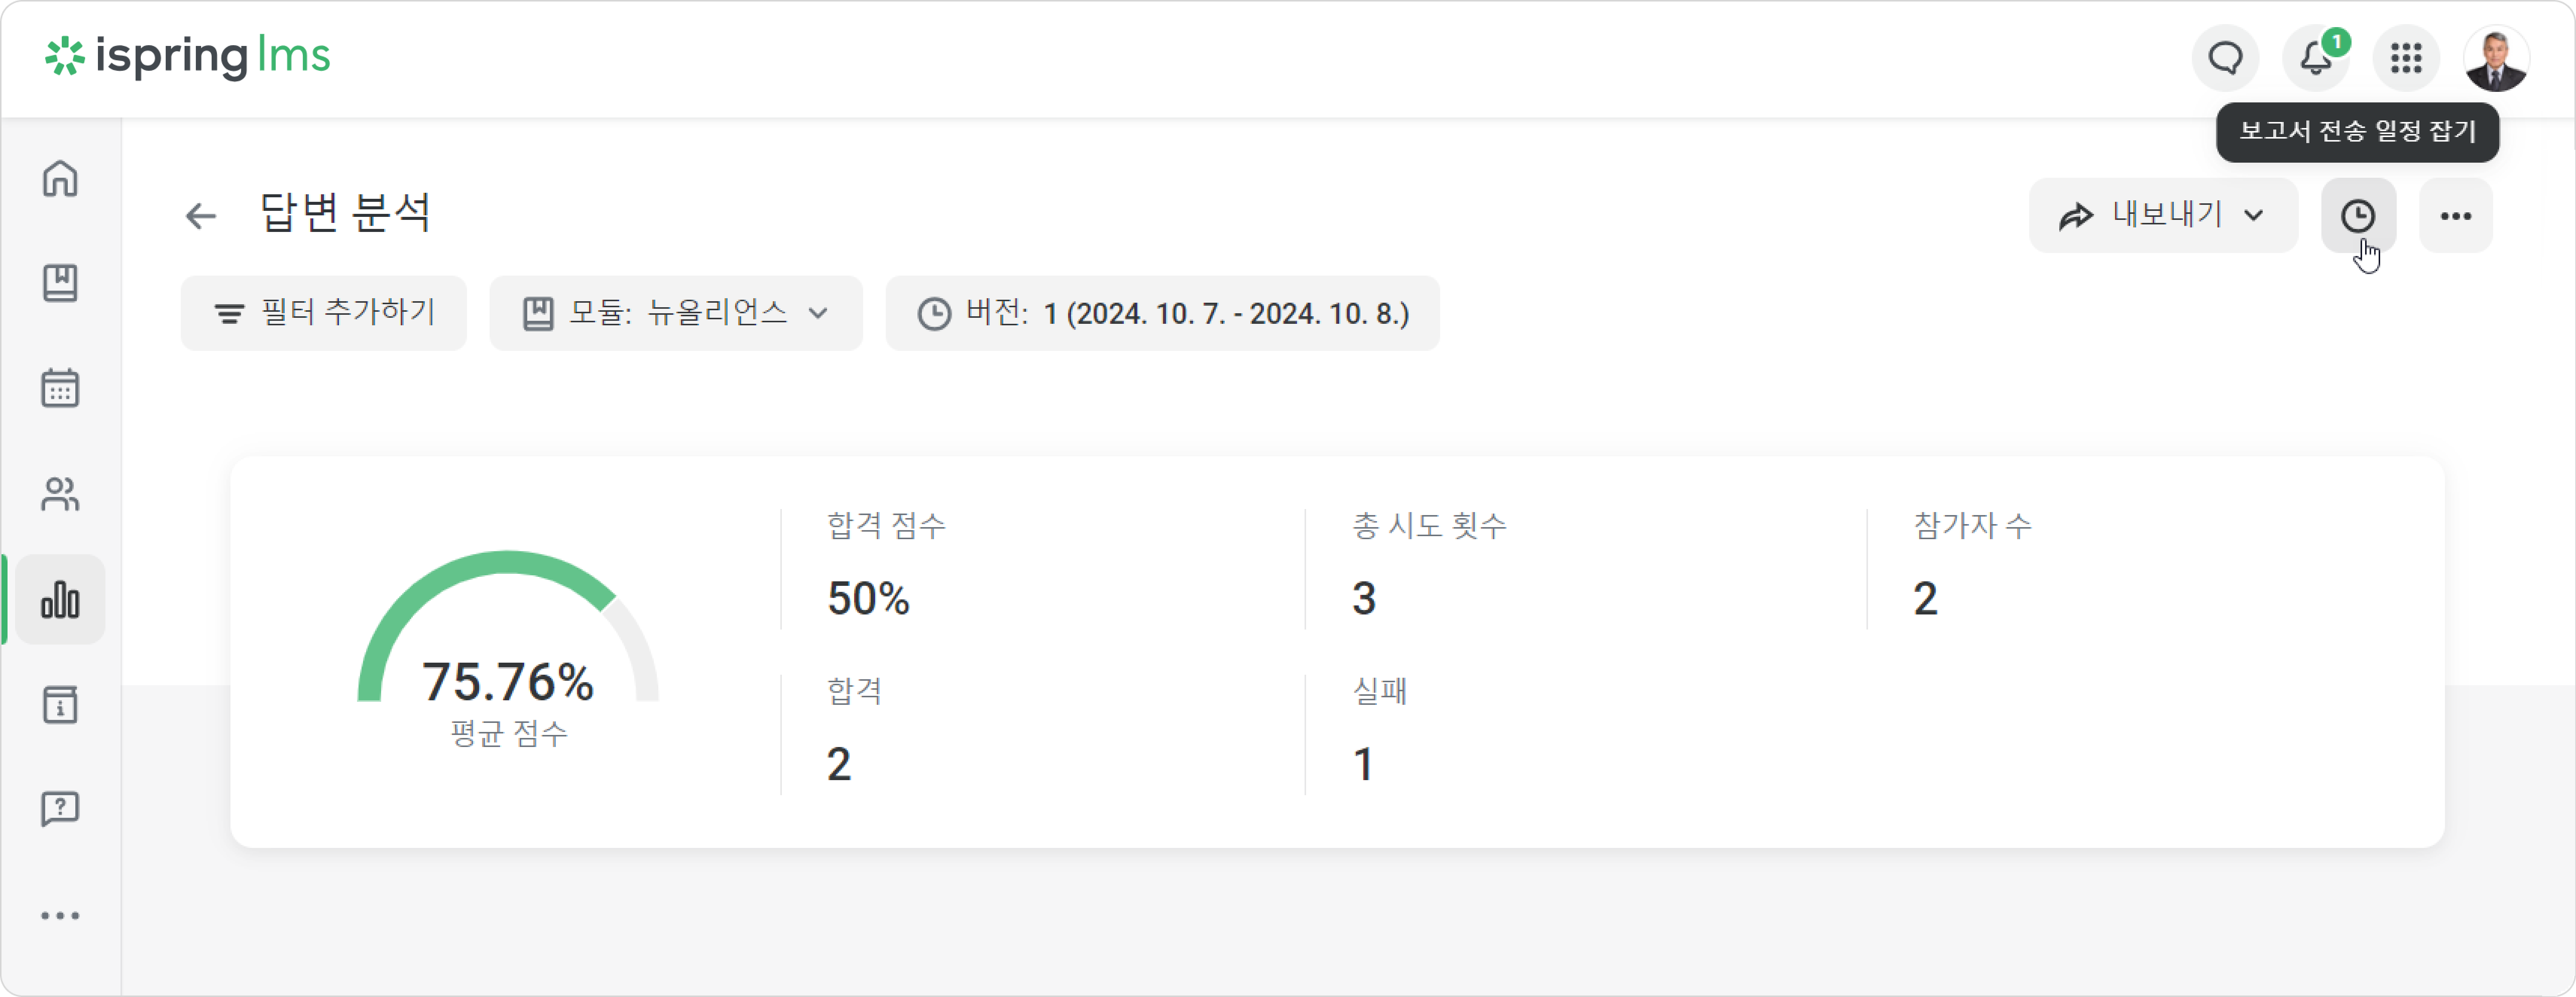Open the knowledge base info icon
This screenshot has height=997, width=2576.
[60, 705]
